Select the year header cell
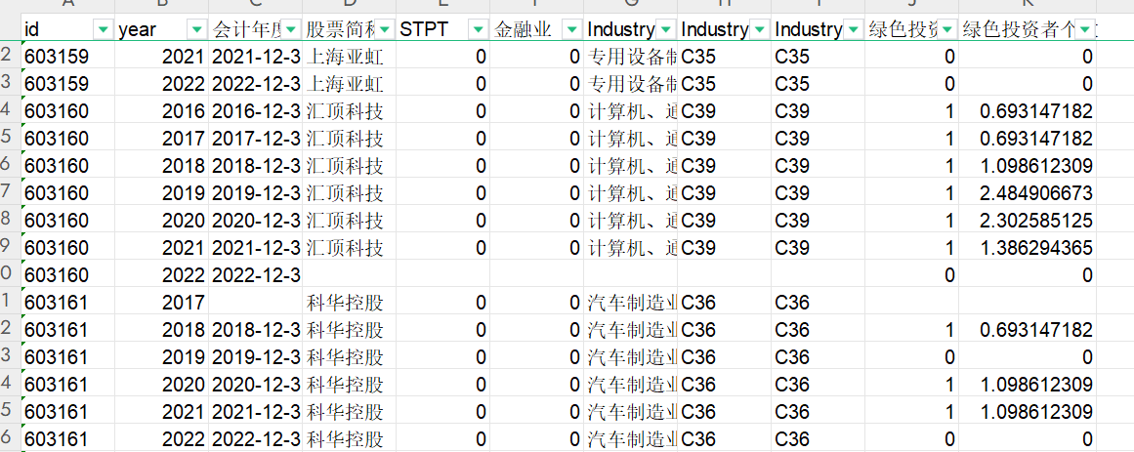This screenshot has height=452, width=1134. (x=147, y=30)
